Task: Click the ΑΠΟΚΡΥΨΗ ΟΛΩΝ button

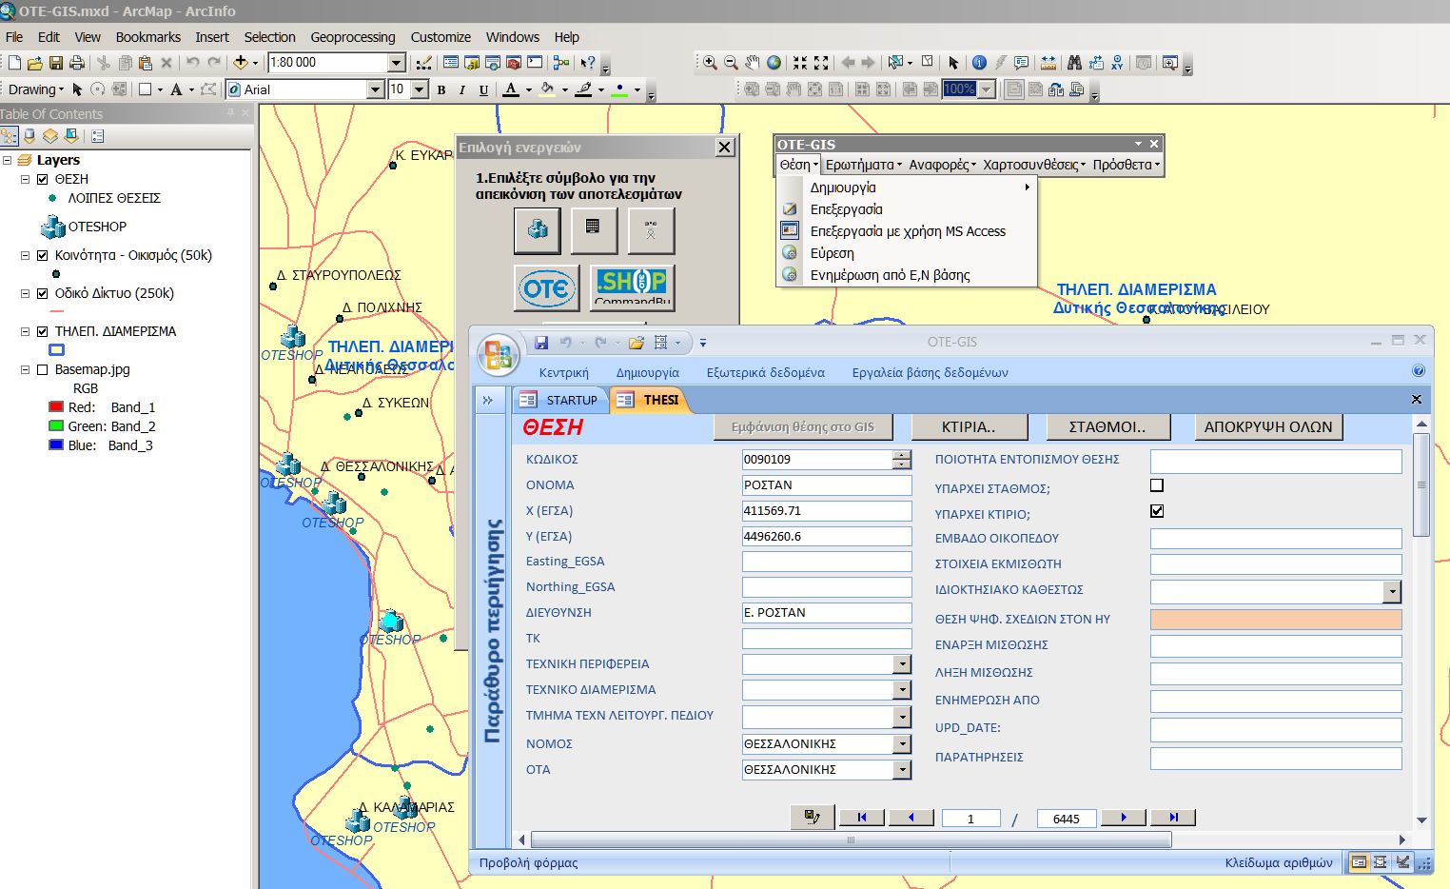Action: click(x=1268, y=427)
